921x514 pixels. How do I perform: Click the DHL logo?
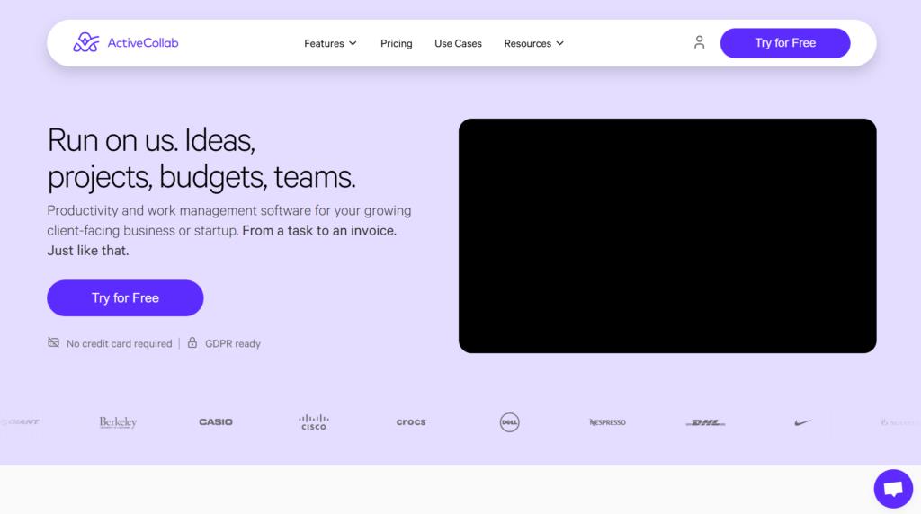point(705,422)
